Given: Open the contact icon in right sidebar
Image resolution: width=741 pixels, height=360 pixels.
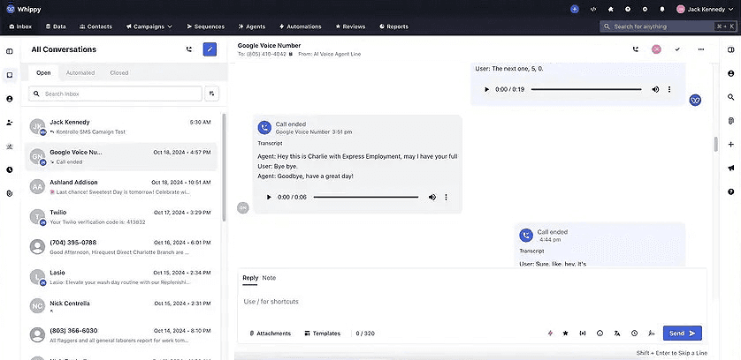Looking at the screenshot, I should (x=731, y=73).
